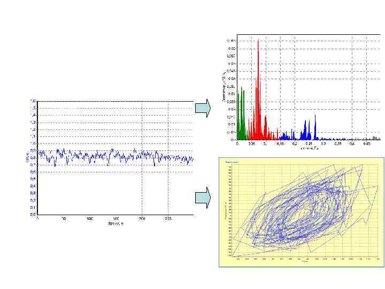The image size is (385, 289).
Task: Click the blue RR signal trace line
Action: 115,156
